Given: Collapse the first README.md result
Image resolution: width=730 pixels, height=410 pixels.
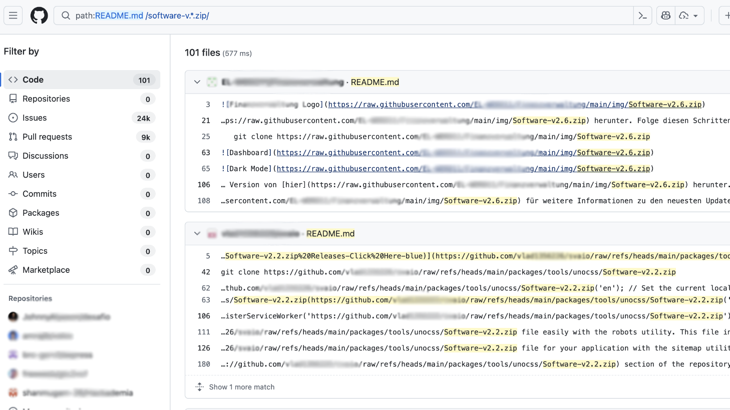Looking at the screenshot, I should pyautogui.click(x=197, y=82).
